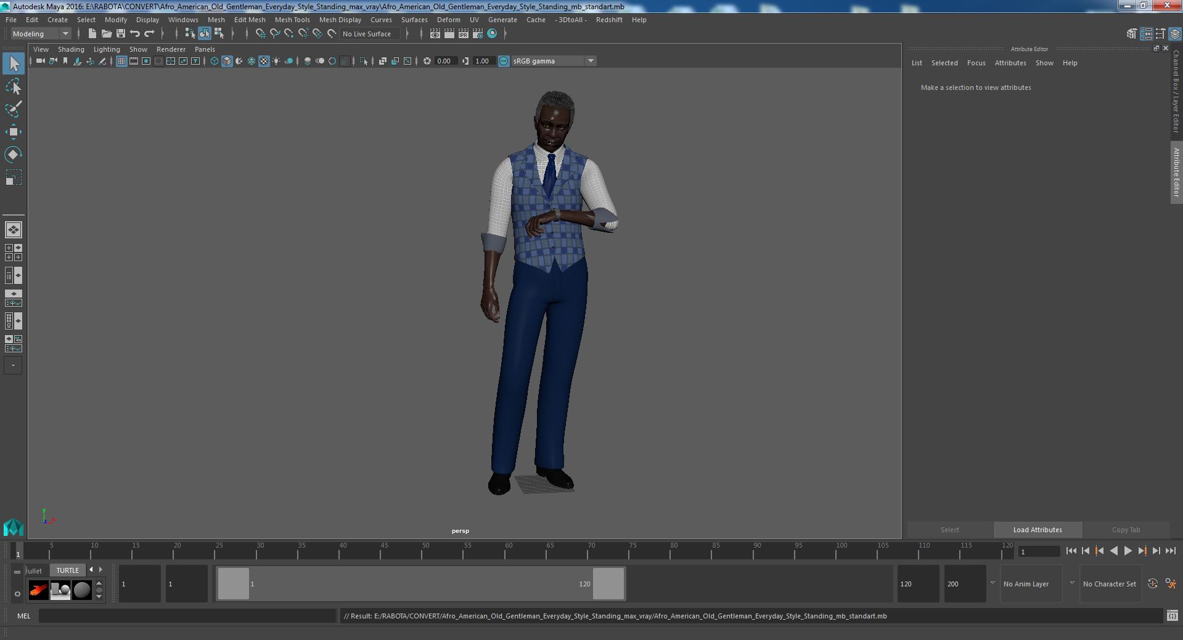The image size is (1183, 640).
Task: Open the panel Shading menu
Action: point(71,49)
